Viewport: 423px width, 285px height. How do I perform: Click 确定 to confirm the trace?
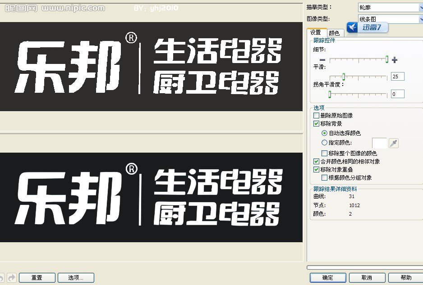tap(327, 277)
